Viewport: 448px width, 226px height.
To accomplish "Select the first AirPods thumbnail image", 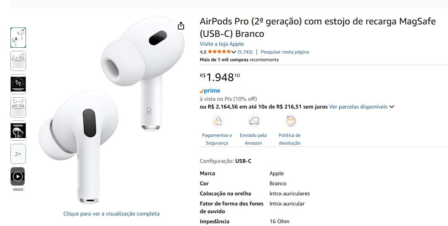I will 18,38.
